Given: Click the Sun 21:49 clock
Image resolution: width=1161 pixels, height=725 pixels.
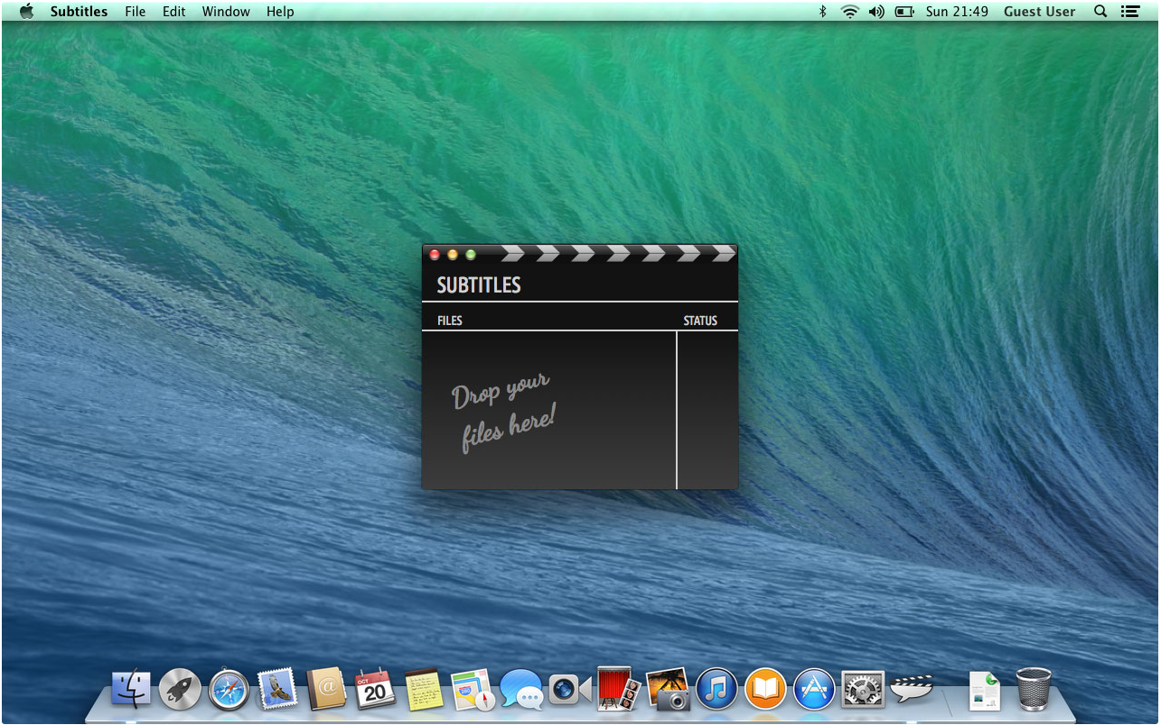Looking at the screenshot, I should [x=957, y=12].
